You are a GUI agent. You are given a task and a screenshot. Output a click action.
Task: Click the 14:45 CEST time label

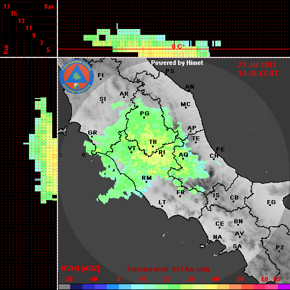click(x=258, y=74)
